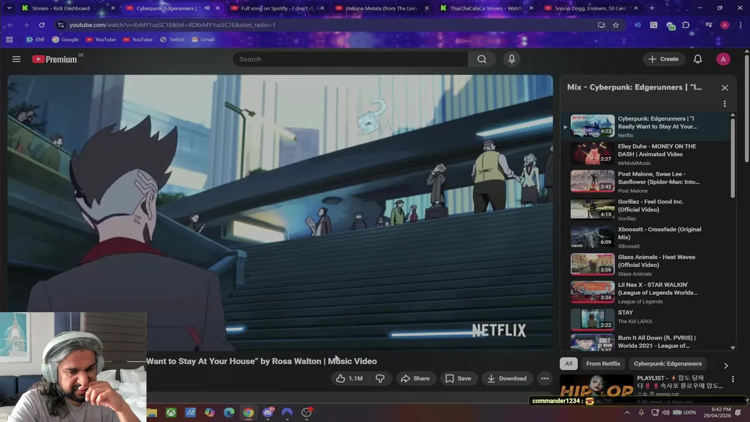
Task: Play Glass Animals - Heat Waves
Action: (645, 265)
